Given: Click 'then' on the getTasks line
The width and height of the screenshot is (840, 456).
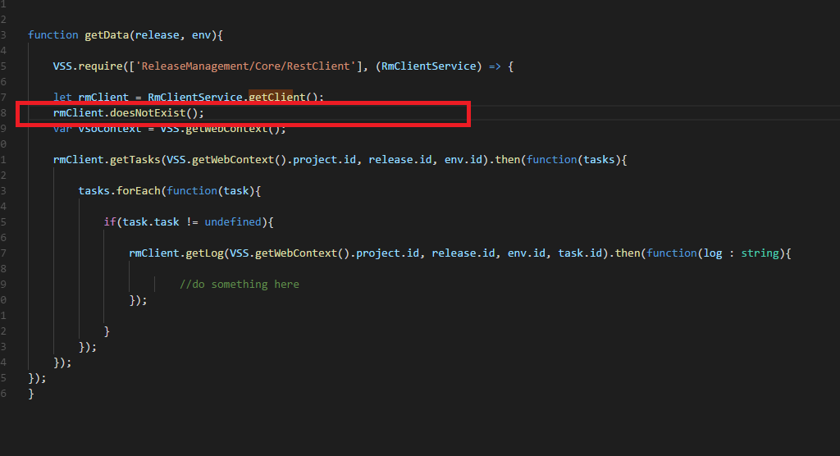Looking at the screenshot, I should [x=507, y=160].
